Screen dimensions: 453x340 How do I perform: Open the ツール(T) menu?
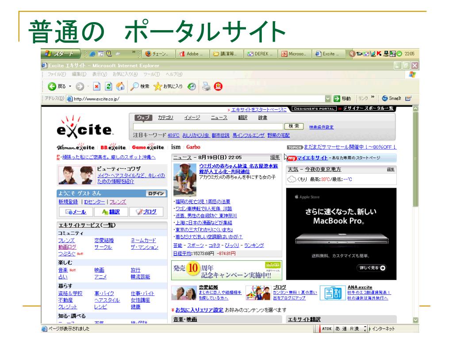pos(151,74)
